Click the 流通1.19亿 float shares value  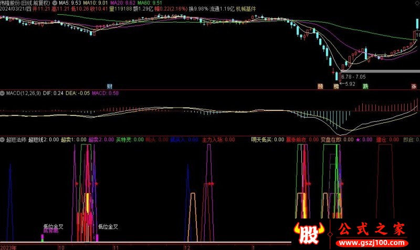point(222,9)
